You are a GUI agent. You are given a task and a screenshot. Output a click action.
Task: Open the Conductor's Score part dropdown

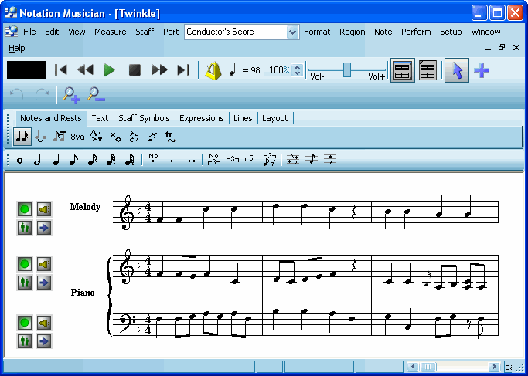tap(292, 32)
